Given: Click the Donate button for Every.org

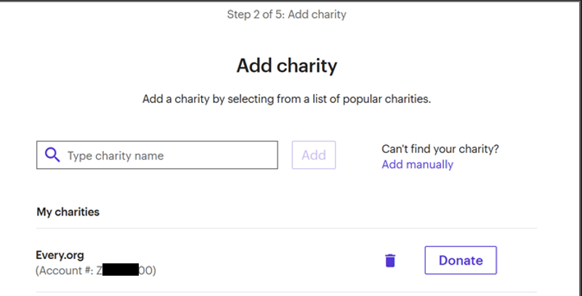Looking at the screenshot, I should pyautogui.click(x=460, y=260).
